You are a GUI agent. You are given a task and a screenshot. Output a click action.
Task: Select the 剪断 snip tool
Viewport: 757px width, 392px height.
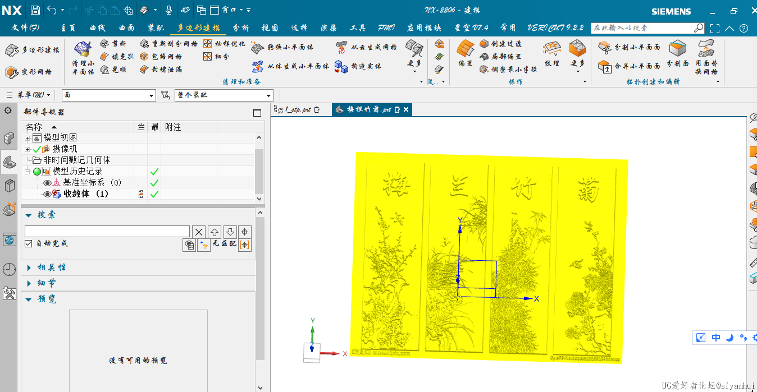113,44
